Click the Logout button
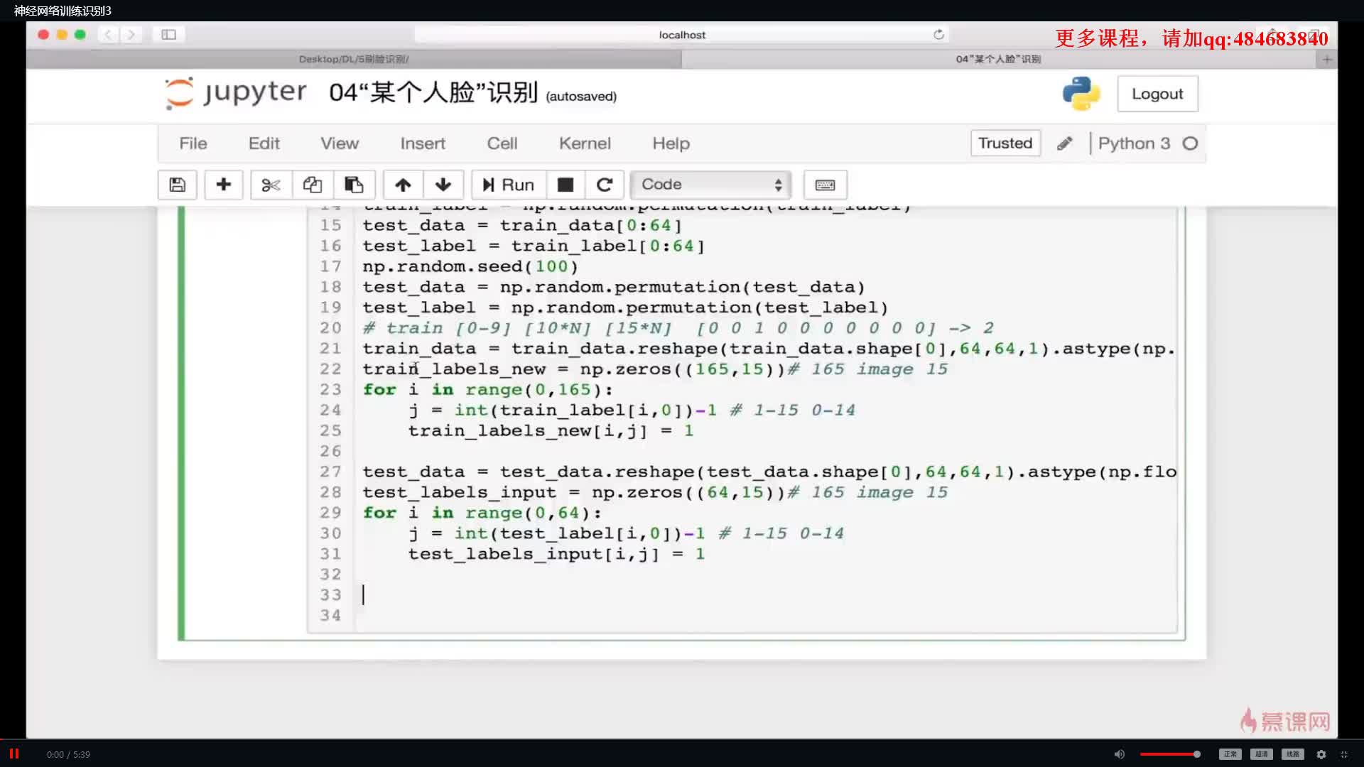1364x767 pixels. (1157, 94)
